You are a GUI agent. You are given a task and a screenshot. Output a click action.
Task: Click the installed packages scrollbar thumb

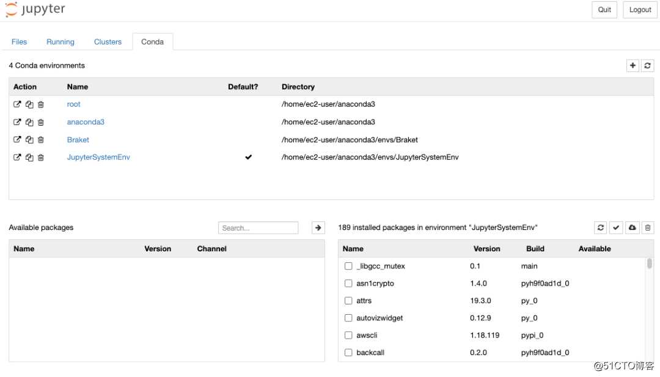(x=650, y=264)
